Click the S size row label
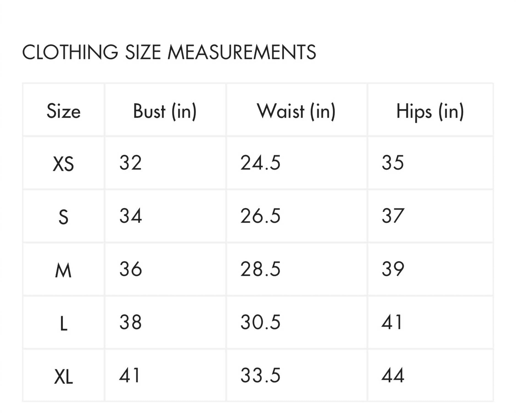Screen dimensions: 516x413 click(63, 217)
